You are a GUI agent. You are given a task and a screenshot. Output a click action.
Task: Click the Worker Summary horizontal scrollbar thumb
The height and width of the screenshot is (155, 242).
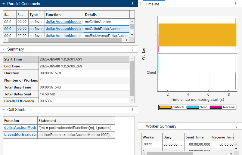[x=169, y=153]
